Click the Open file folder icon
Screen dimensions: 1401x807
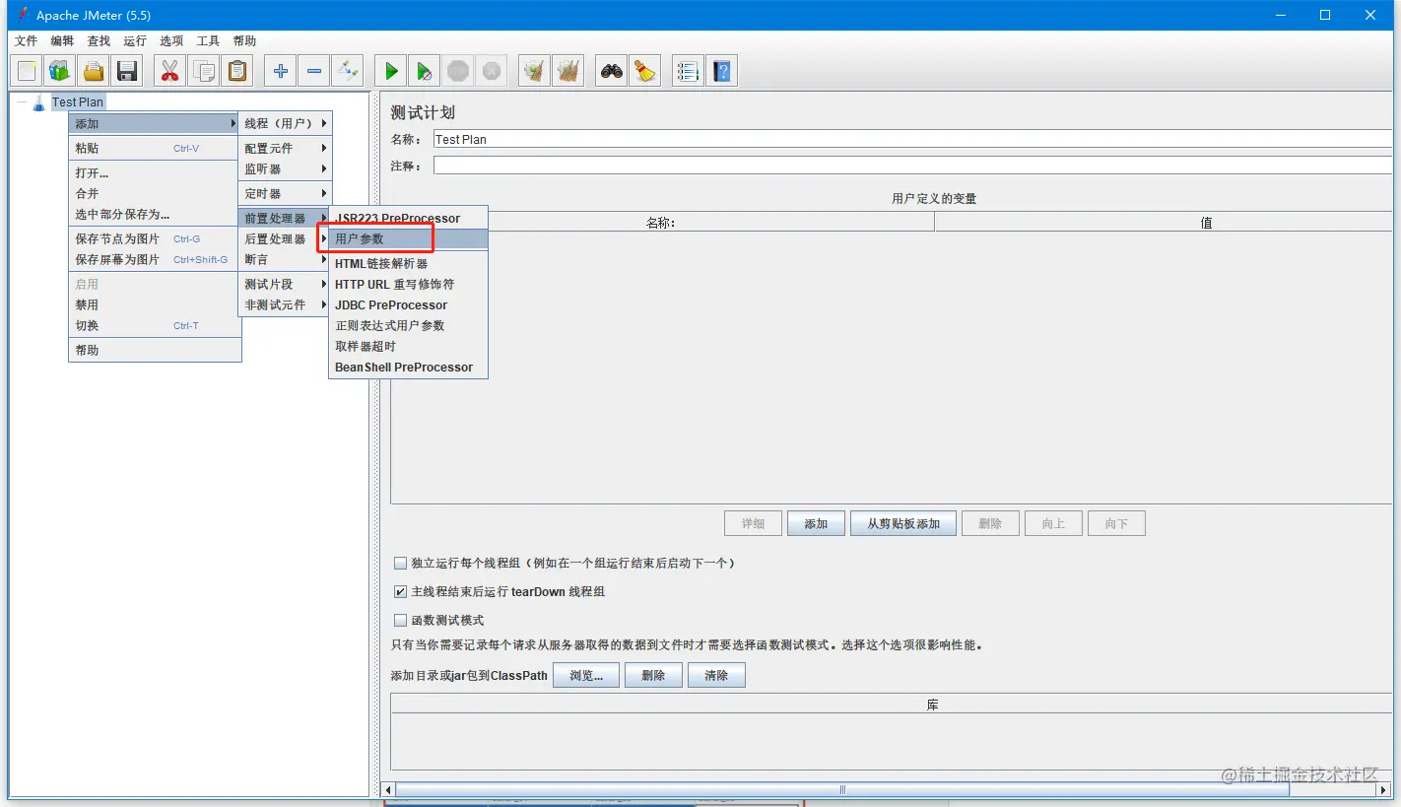click(94, 71)
